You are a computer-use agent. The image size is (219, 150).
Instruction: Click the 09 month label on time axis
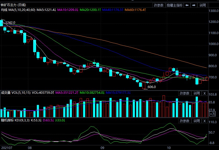coord(102,148)
